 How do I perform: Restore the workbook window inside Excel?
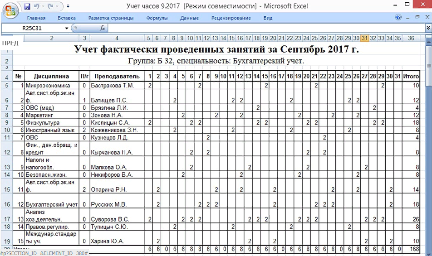tap(417, 18)
